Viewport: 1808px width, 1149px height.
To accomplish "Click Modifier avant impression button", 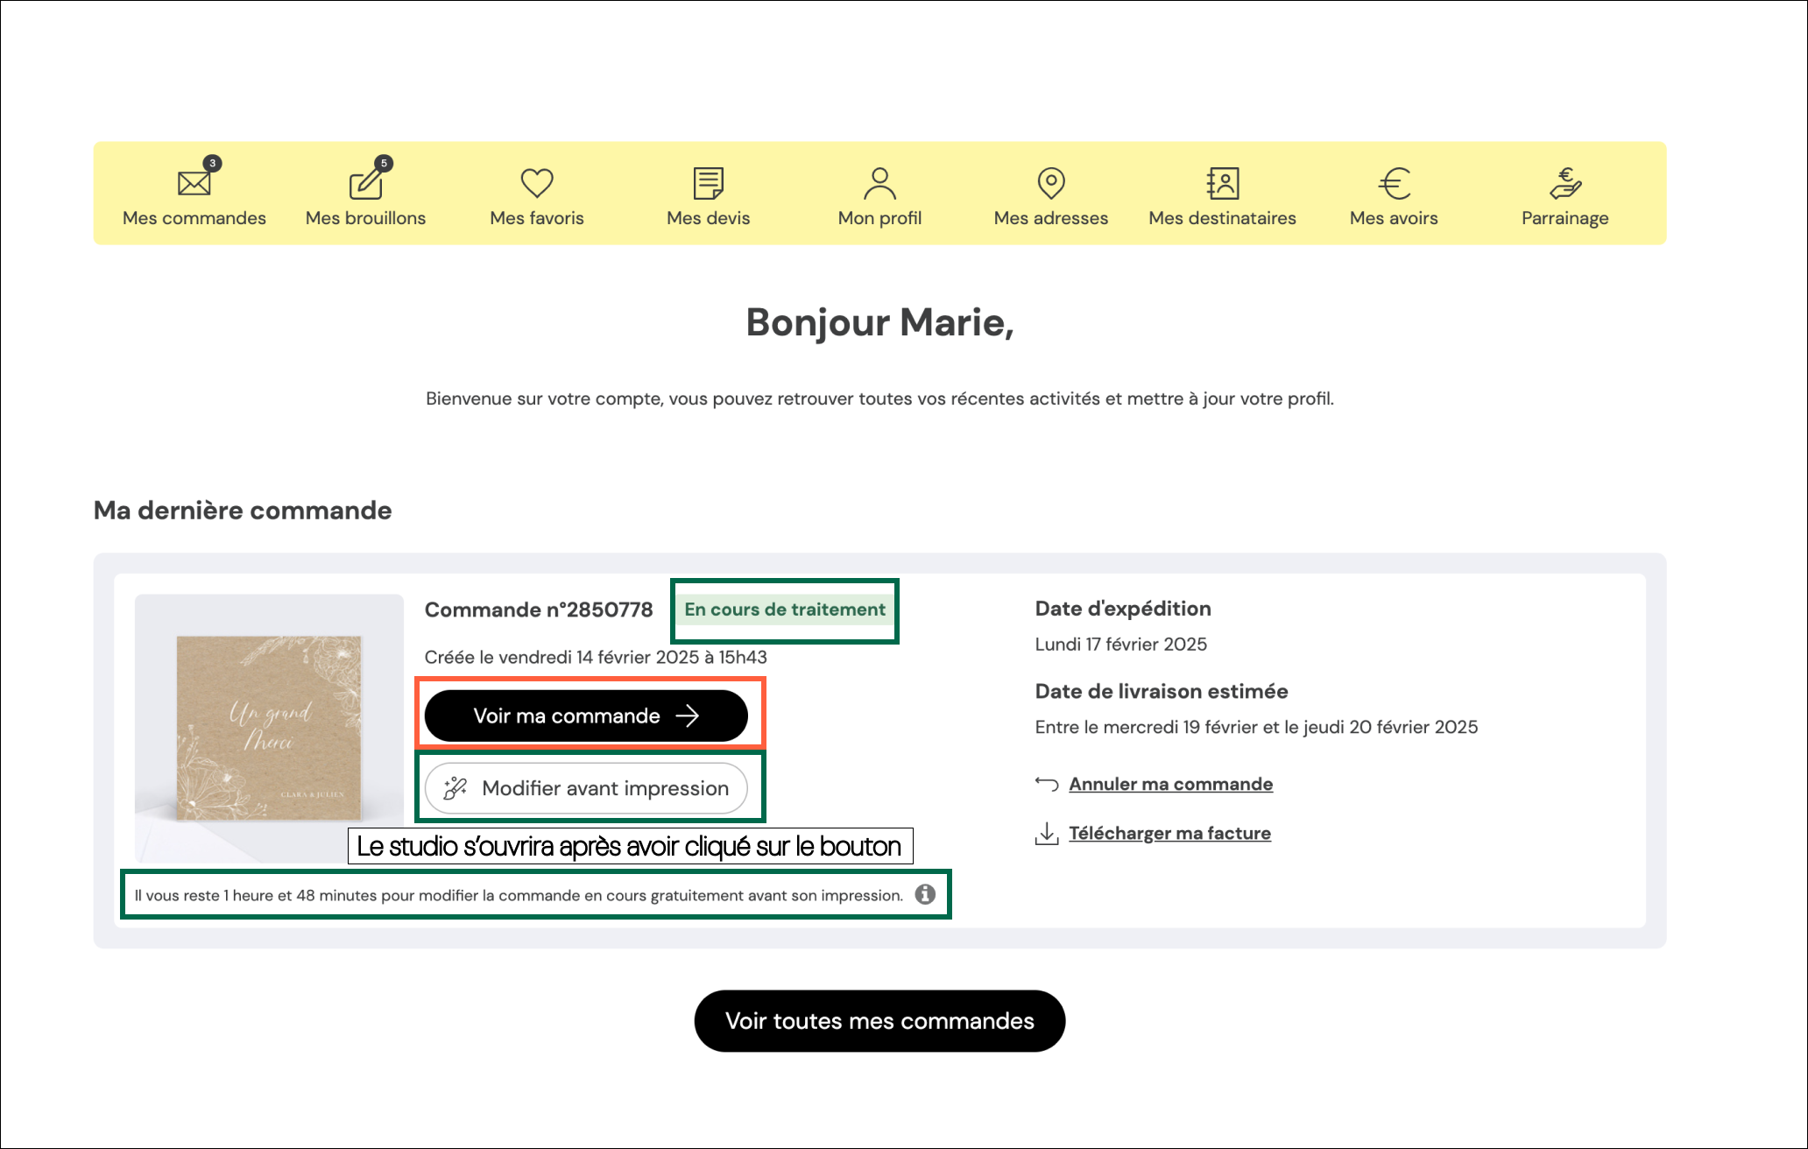I will point(586,788).
